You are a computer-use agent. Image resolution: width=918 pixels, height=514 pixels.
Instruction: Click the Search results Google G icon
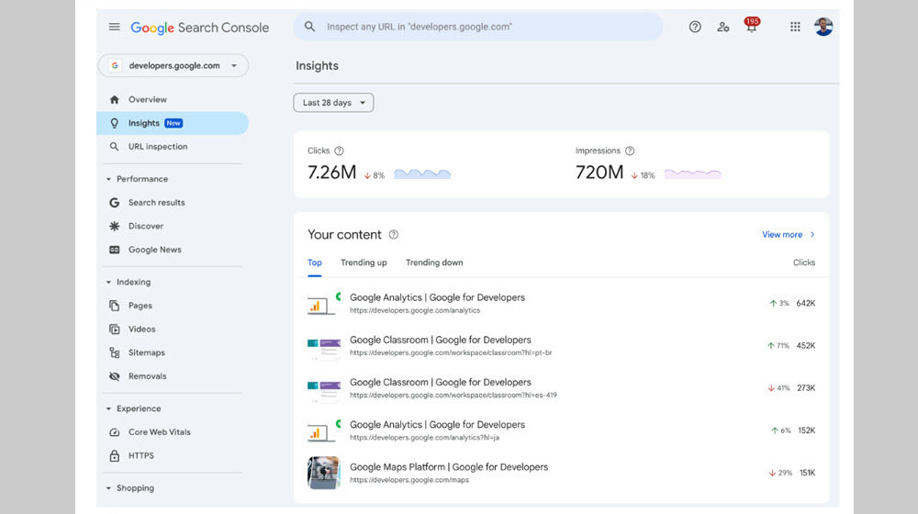tap(114, 203)
